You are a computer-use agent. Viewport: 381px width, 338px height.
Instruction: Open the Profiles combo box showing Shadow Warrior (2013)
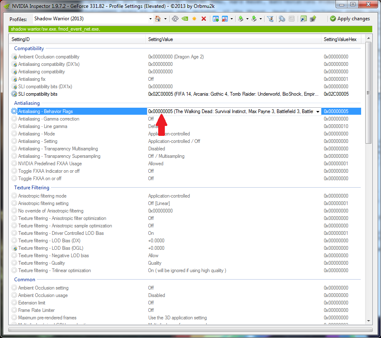(93, 19)
